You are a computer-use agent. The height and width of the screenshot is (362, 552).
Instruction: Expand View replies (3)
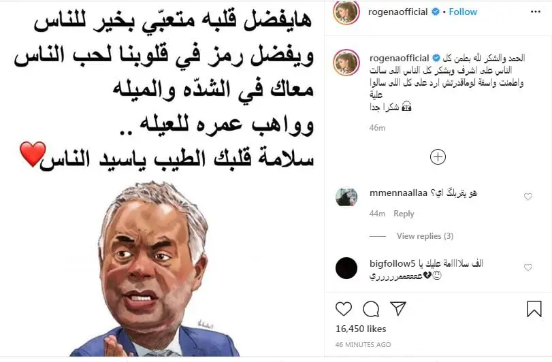click(425, 236)
